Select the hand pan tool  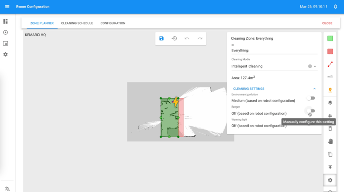click(330, 141)
